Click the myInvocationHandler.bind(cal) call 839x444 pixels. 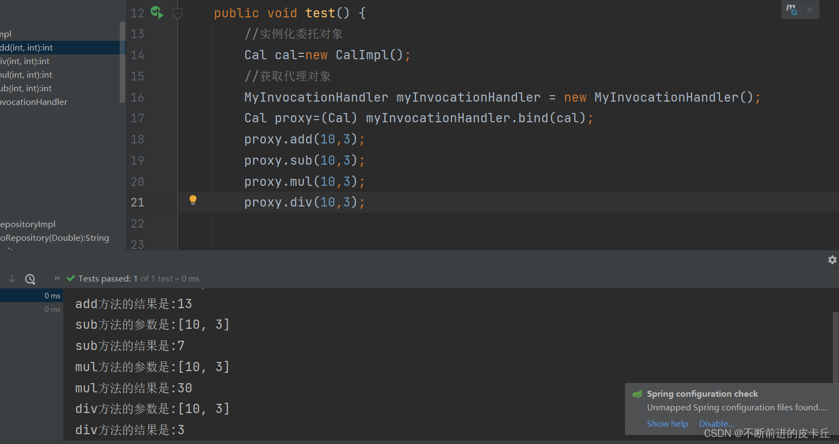[x=476, y=118]
